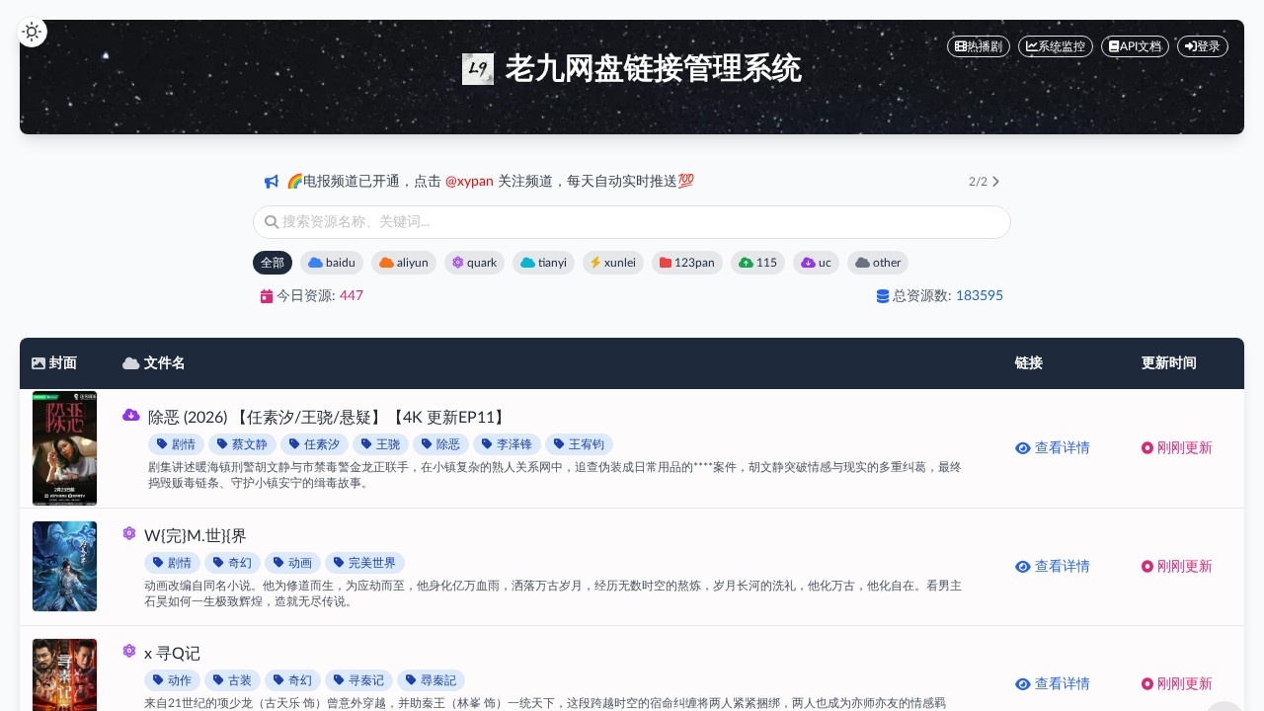Screen dimensions: 1264x711
Task: Enable the baidu network disk filter
Action: (x=332, y=263)
